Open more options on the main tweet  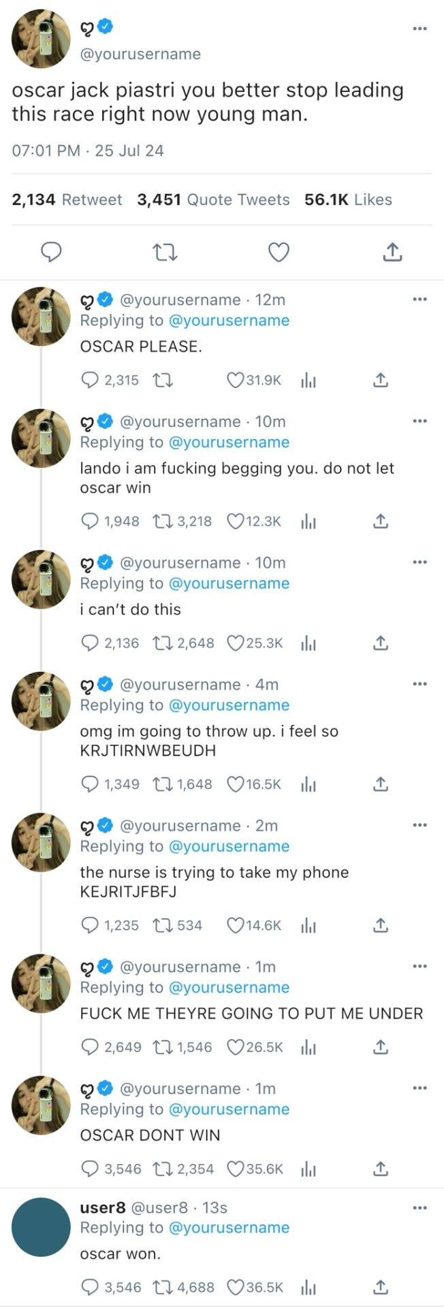(x=420, y=28)
